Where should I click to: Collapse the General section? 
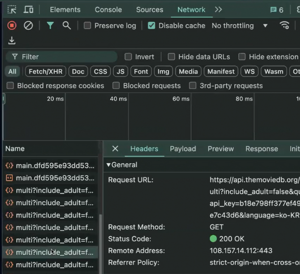click(x=108, y=165)
